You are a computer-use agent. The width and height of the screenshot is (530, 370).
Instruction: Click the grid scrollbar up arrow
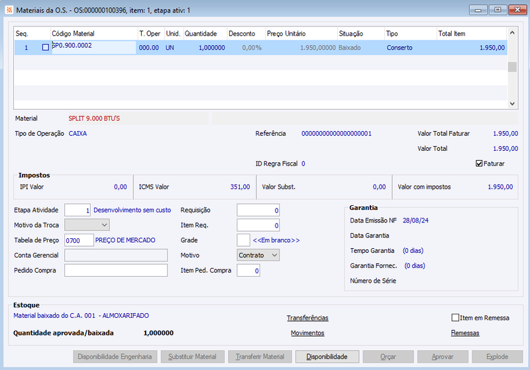pos(512,32)
